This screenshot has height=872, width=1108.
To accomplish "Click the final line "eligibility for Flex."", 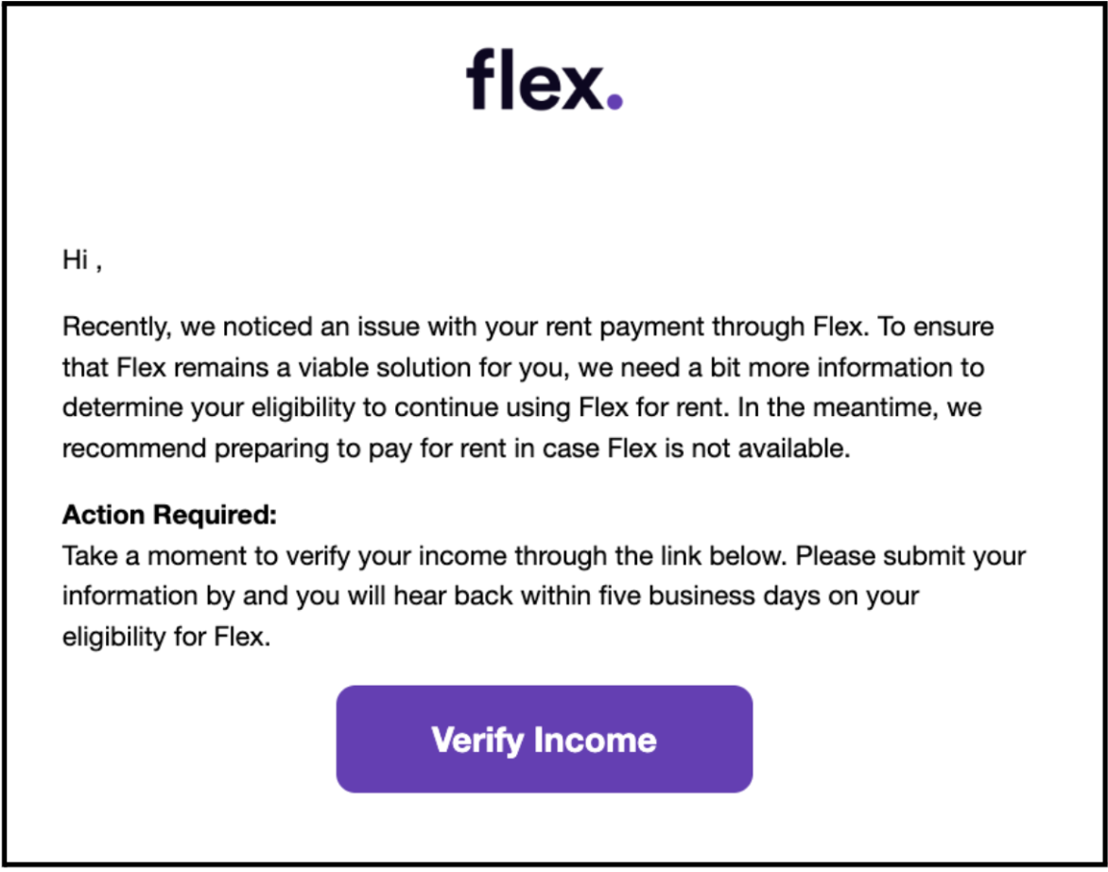I will (x=166, y=637).
